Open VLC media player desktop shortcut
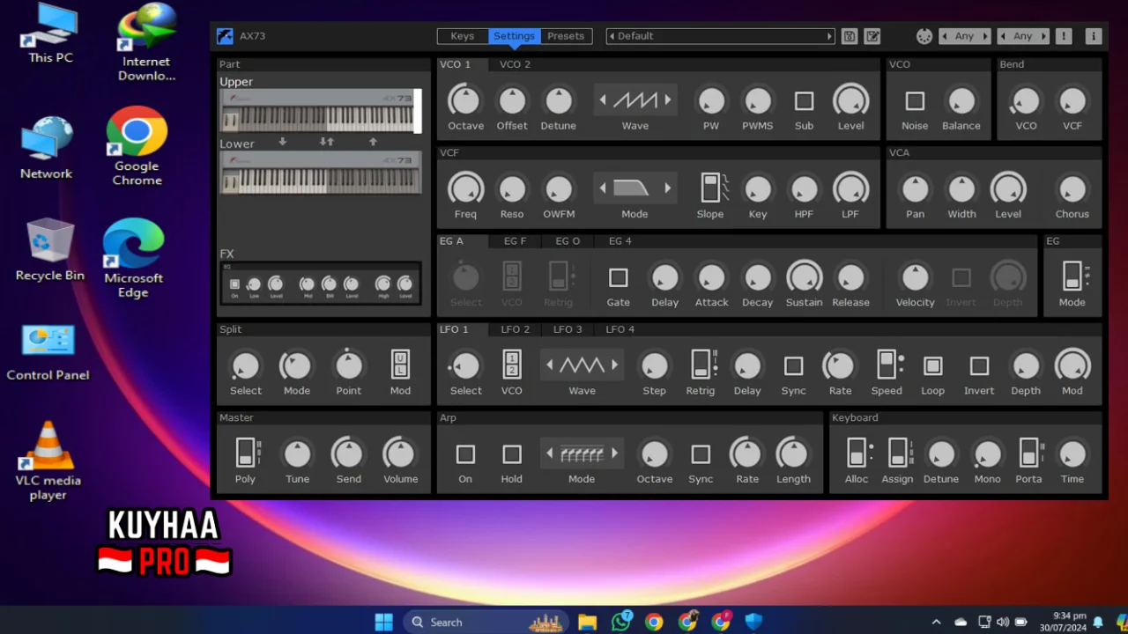 point(48,461)
